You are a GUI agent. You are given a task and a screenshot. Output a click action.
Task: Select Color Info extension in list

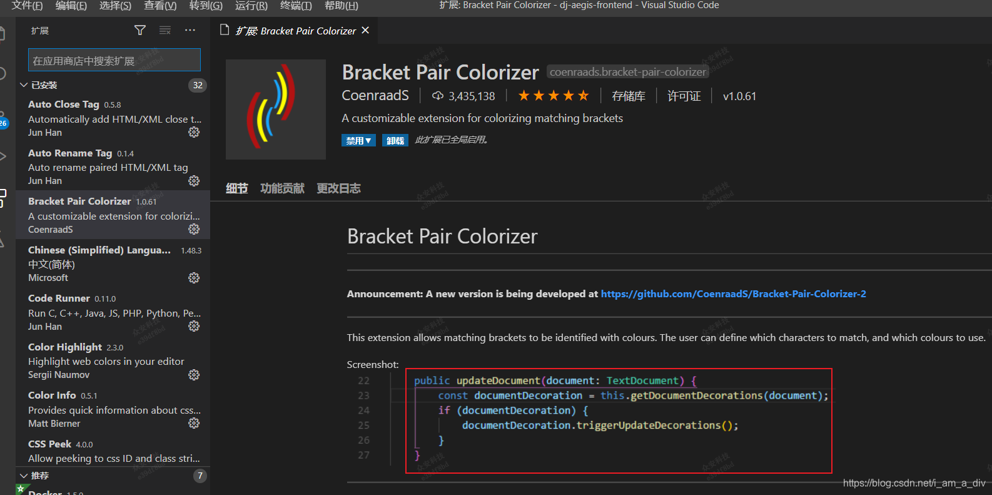(x=113, y=409)
